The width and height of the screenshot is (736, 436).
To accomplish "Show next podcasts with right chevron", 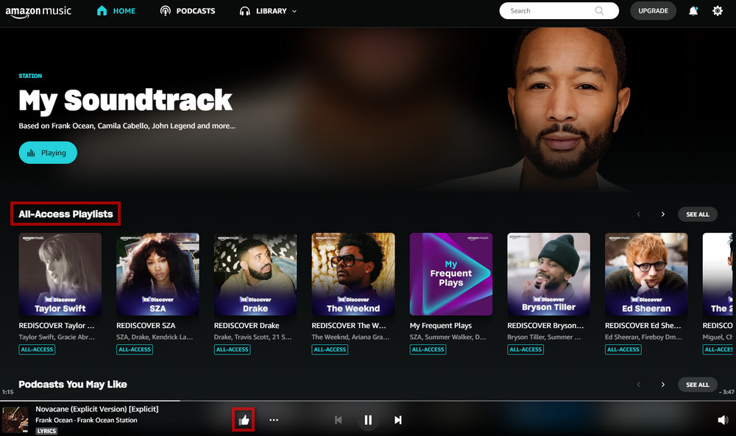I will (663, 385).
